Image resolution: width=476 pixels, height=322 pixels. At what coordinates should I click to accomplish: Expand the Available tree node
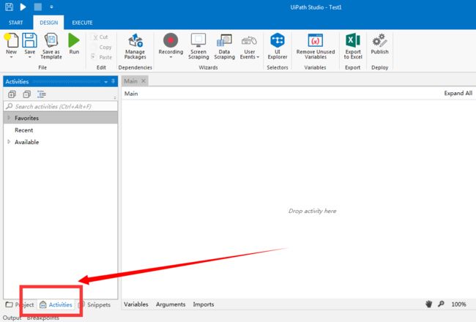click(9, 142)
